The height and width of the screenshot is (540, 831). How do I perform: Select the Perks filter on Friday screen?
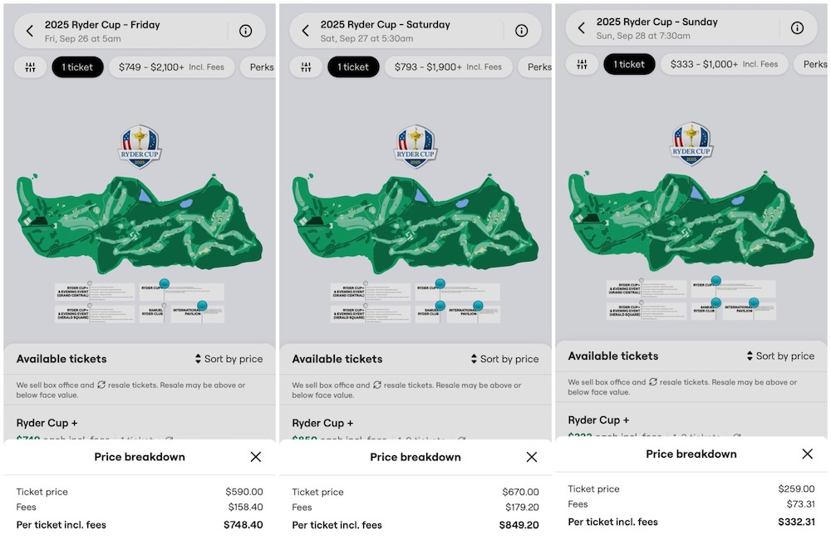[259, 67]
